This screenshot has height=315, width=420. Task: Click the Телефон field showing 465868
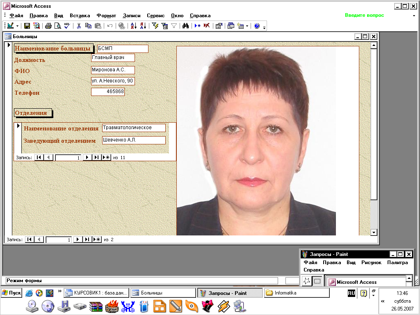[x=108, y=92]
